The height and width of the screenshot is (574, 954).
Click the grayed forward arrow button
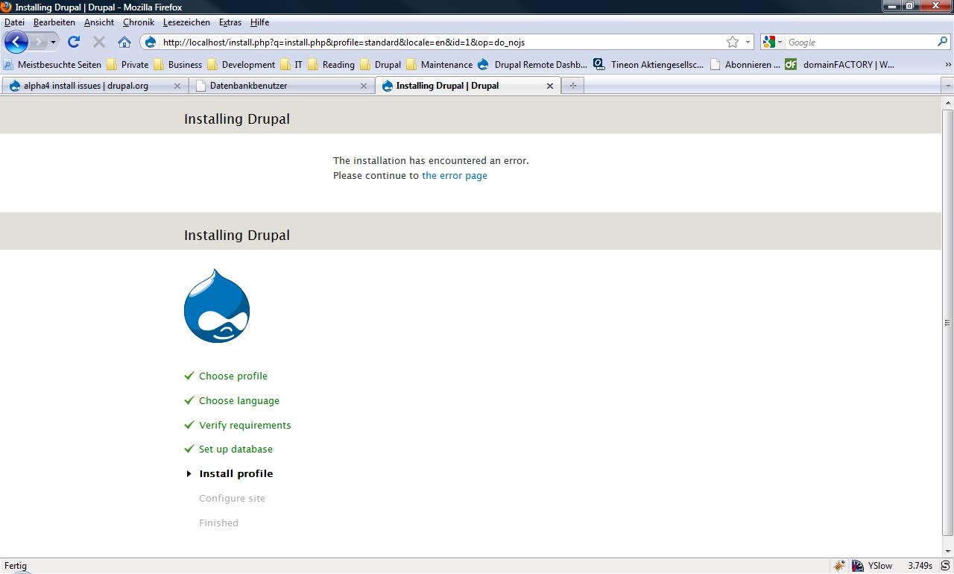38,42
